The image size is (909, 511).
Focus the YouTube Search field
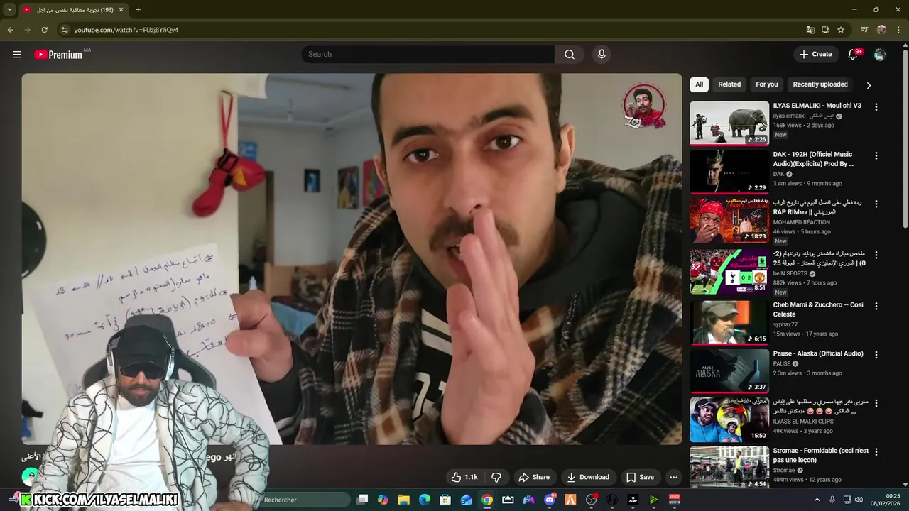(x=428, y=55)
